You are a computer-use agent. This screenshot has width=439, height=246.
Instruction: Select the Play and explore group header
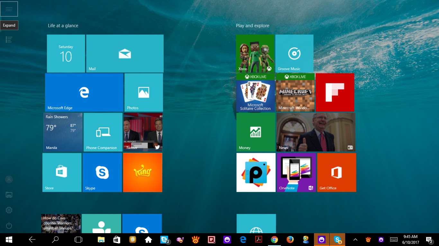pos(253,26)
